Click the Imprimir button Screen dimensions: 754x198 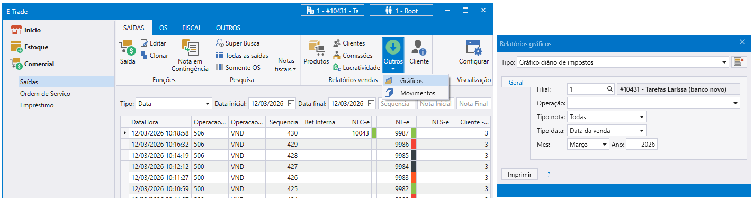click(x=519, y=174)
